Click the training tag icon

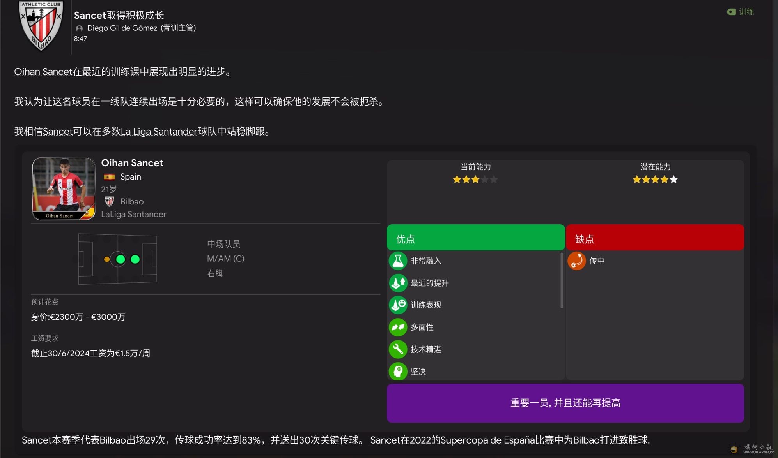pos(731,12)
